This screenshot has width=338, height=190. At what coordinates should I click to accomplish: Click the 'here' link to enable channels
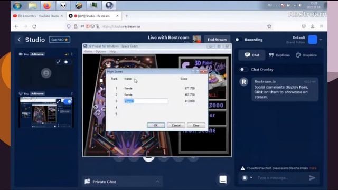(313, 168)
